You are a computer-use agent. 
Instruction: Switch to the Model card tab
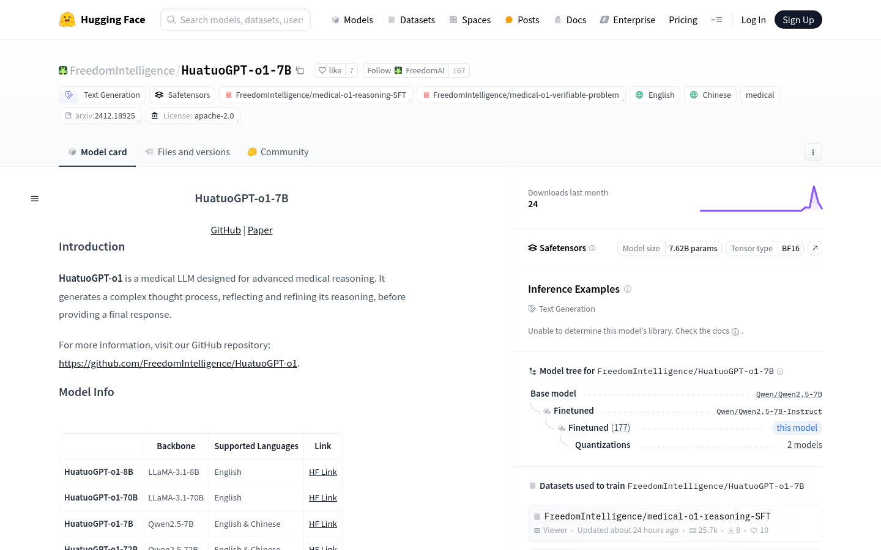pos(97,152)
